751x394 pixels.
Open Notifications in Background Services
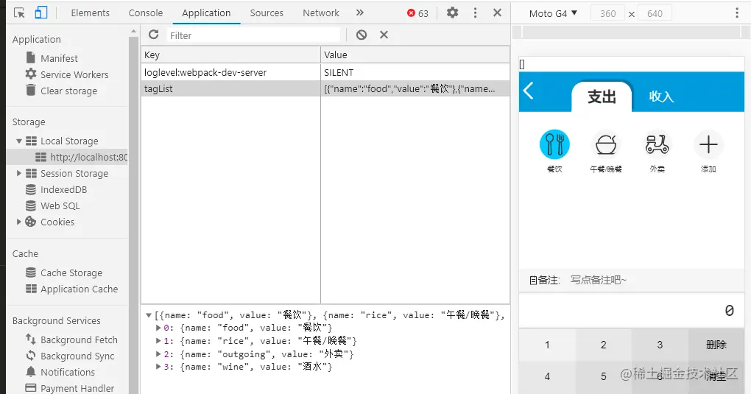(68, 372)
